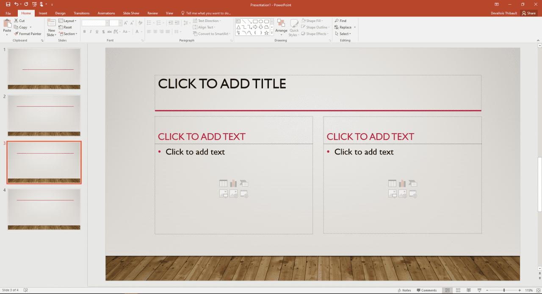Image resolution: width=542 pixels, height=294 pixels.
Task: Enable underline formatting
Action: pyautogui.click(x=97, y=31)
